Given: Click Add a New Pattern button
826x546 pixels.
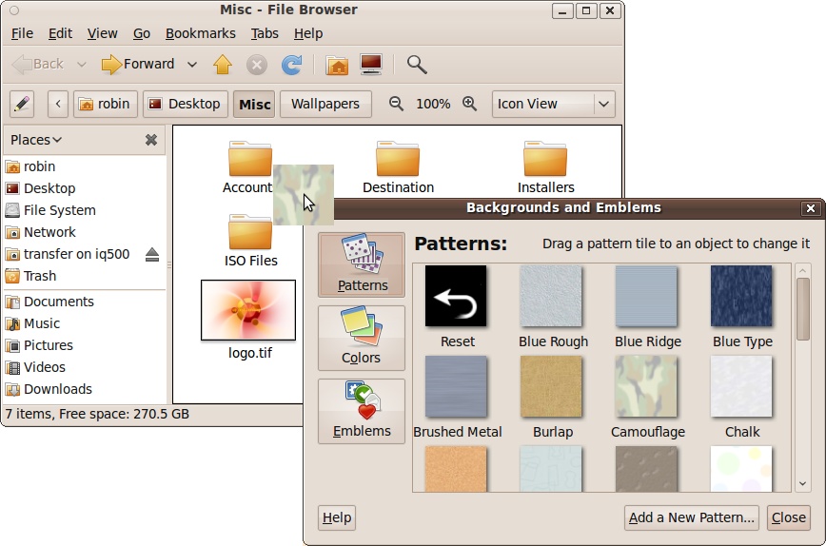Looking at the screenshot, I should pos(692,517).
